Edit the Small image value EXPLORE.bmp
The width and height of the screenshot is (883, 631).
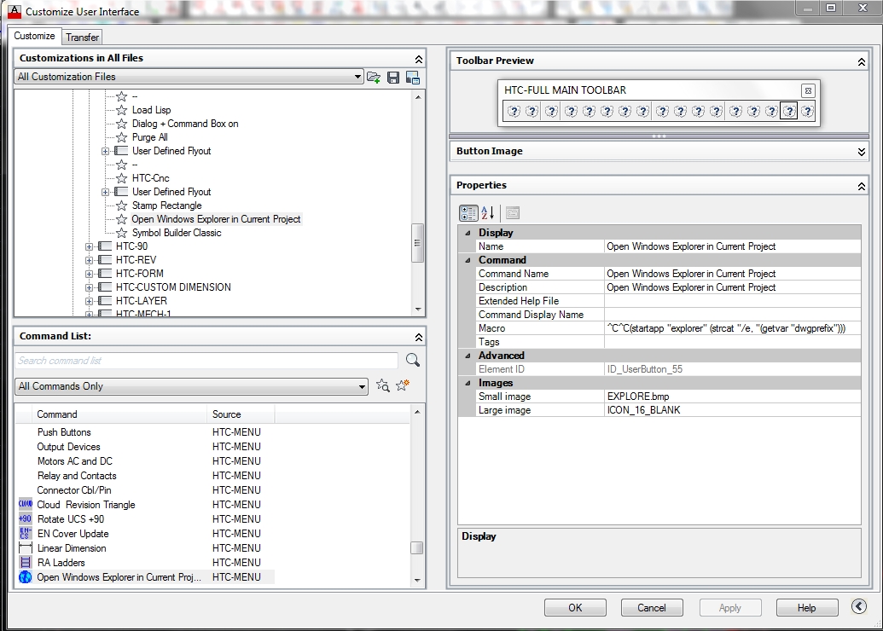pos(732,397)
